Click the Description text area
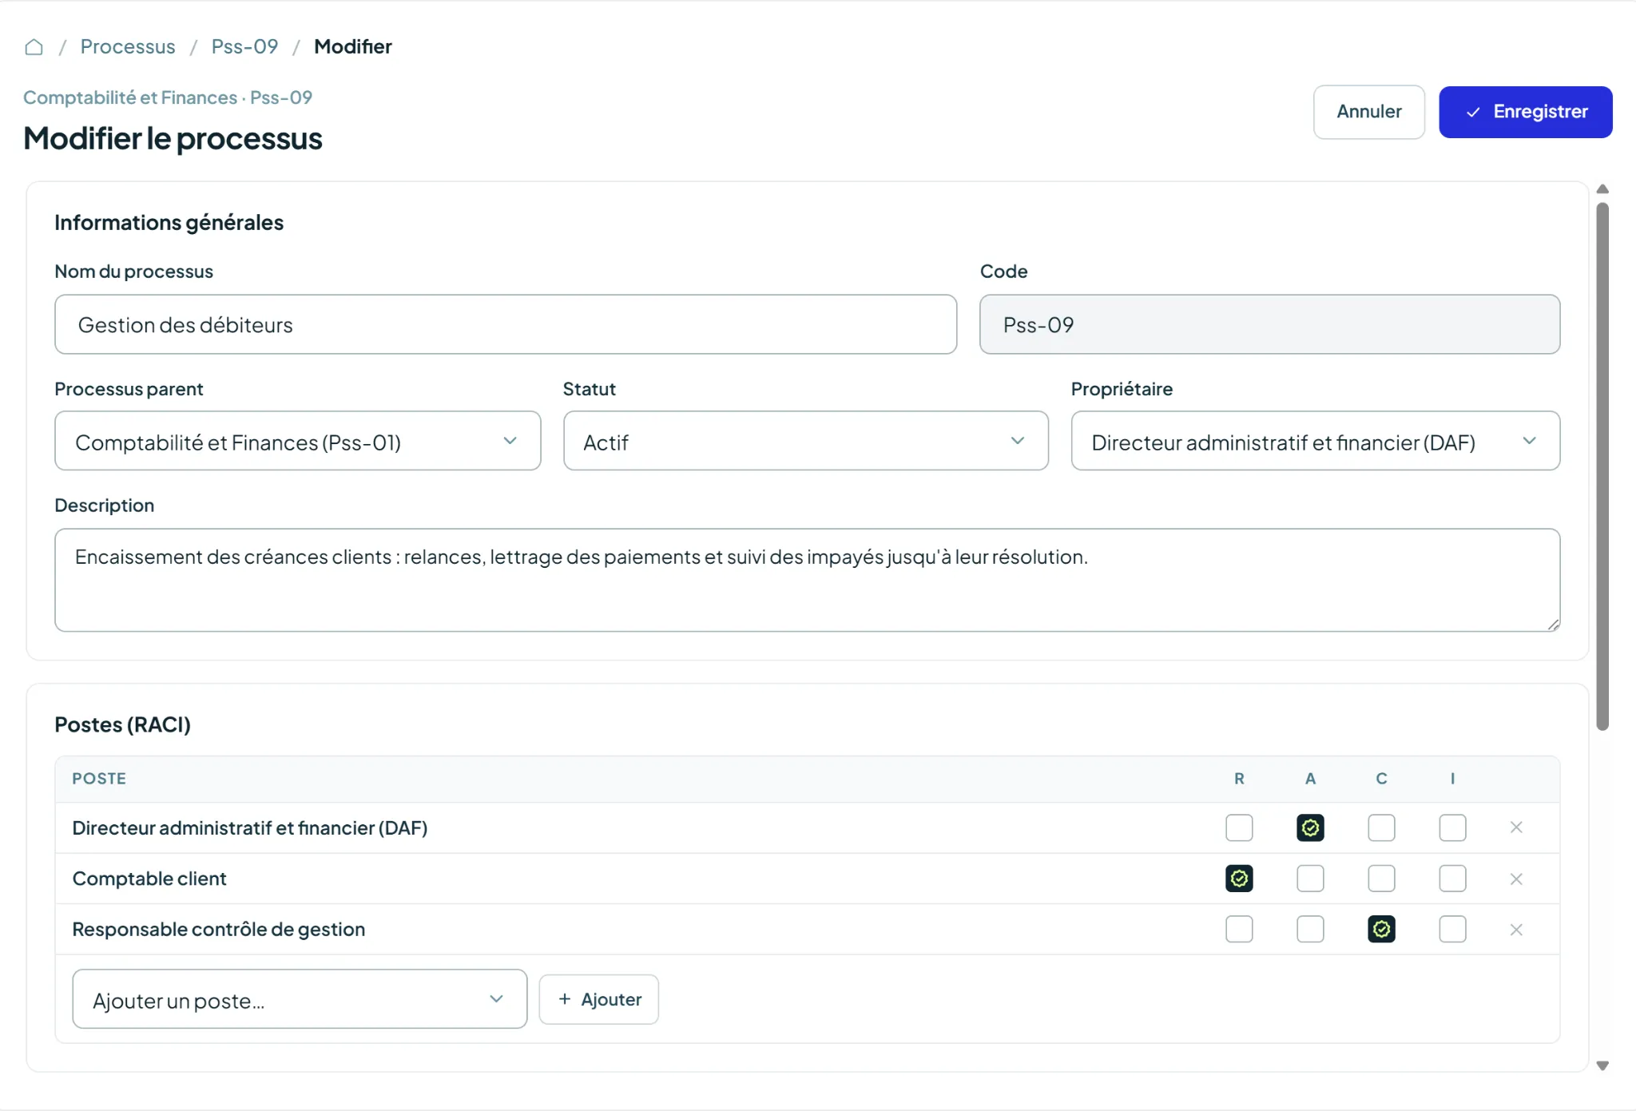 coord(807,580)
